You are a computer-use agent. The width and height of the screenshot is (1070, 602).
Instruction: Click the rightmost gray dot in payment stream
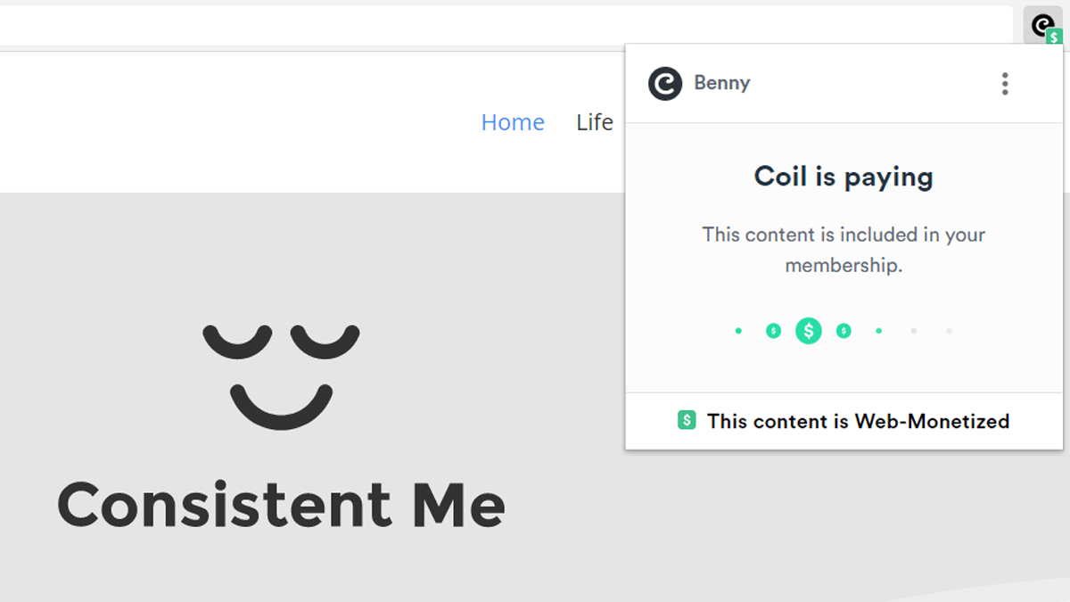(949, 331)
